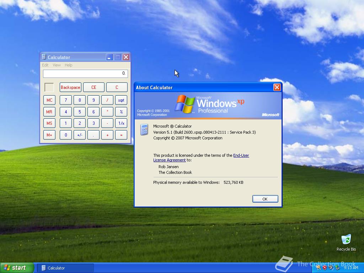Open the Start menu
This screenshot has height=273, width=364.
17,268
